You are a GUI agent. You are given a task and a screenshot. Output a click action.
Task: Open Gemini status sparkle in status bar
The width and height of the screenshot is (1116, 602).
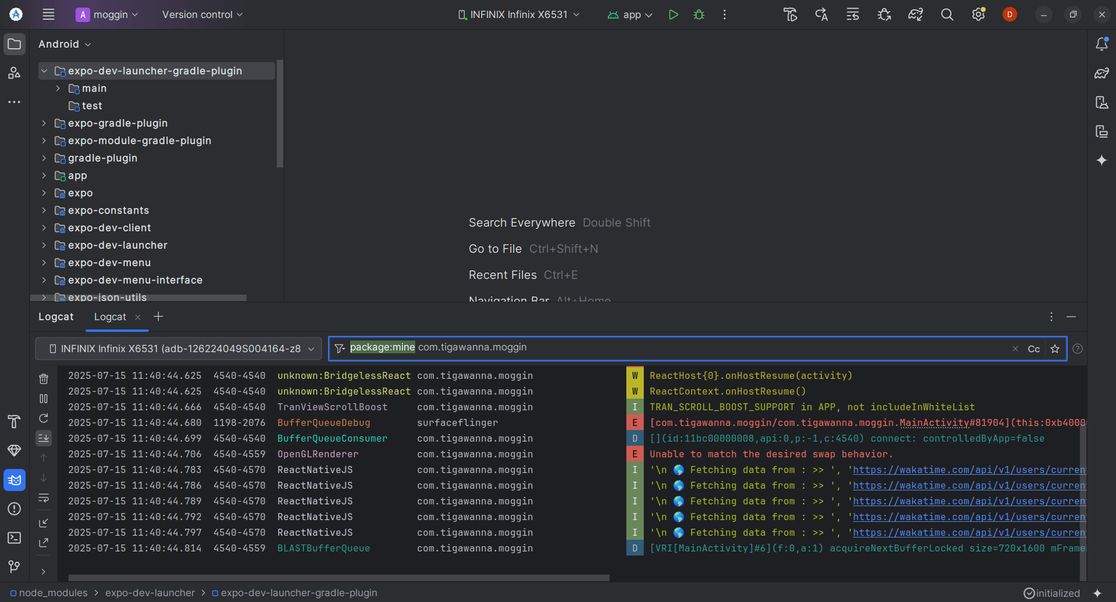[x=1097, y=593]
